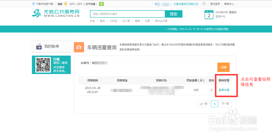This screenshot has width=272, height=138.
Task: Focus the keyword search input field
Action: pos(128,14)
